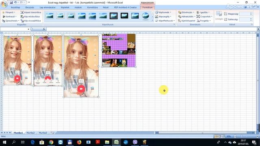
Task: Click the Képek tömörítése compress pictures button
Action: point(31,12)
